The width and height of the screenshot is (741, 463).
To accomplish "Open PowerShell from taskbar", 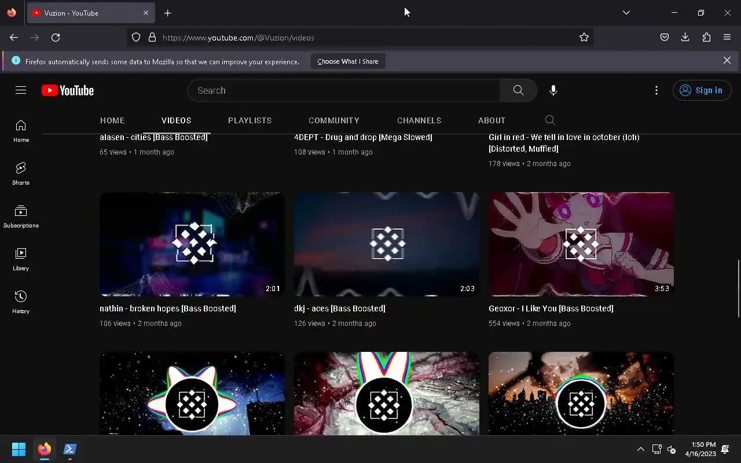I will pyautogui.click(x=70, y=449).
